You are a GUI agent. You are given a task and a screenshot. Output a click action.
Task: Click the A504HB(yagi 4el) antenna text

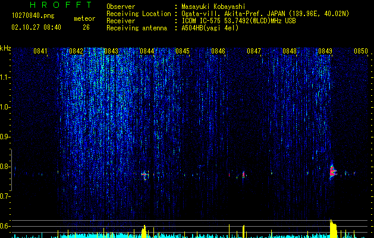tap(210, 28)
